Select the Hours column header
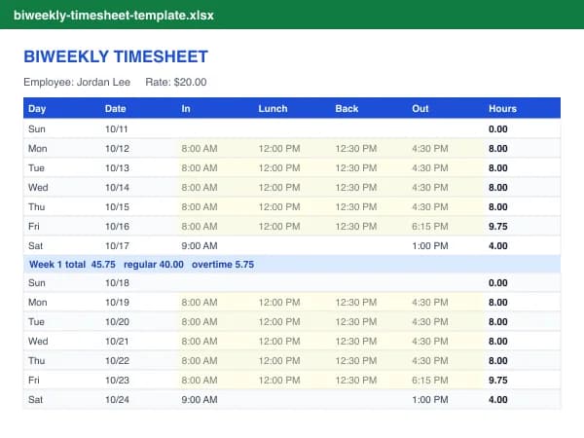 [x=503, y=108]
